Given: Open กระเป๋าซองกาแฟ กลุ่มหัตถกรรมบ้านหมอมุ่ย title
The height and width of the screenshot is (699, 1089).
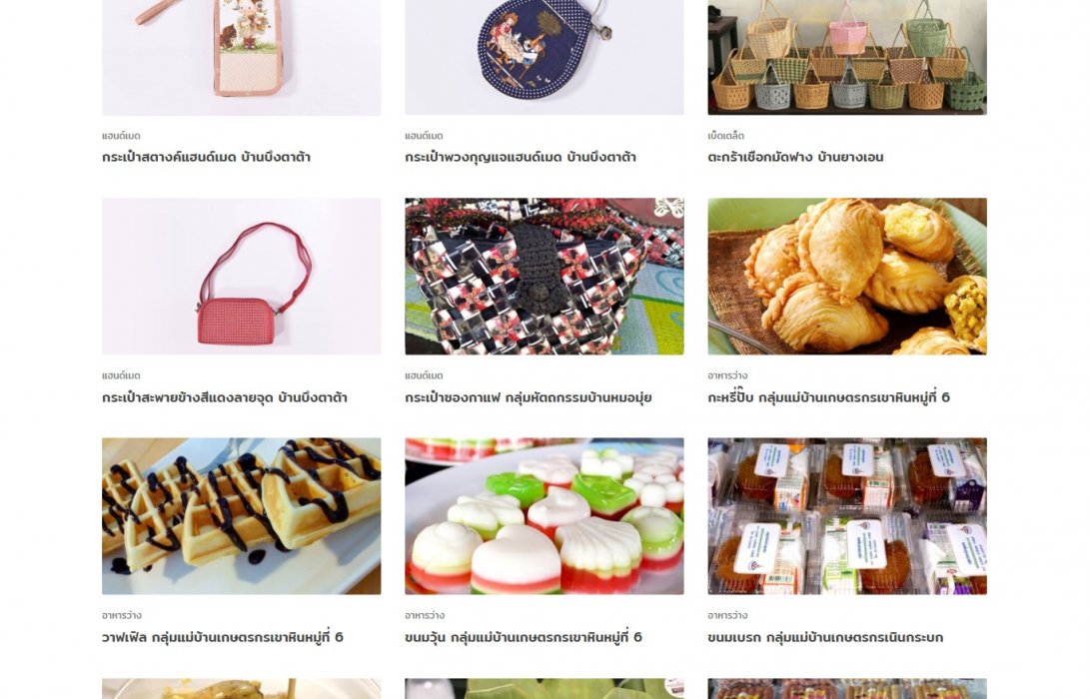Looking at the screenshot, I should click(528, 397).
